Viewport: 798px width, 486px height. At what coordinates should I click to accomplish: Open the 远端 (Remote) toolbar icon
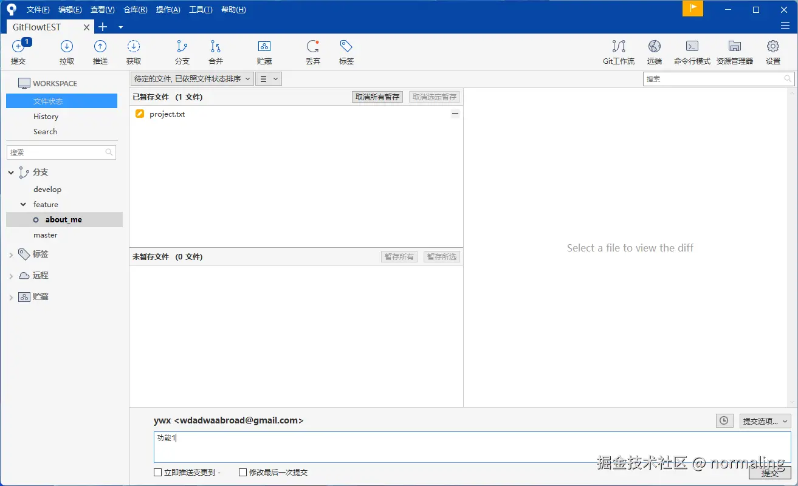coord(655,47)
